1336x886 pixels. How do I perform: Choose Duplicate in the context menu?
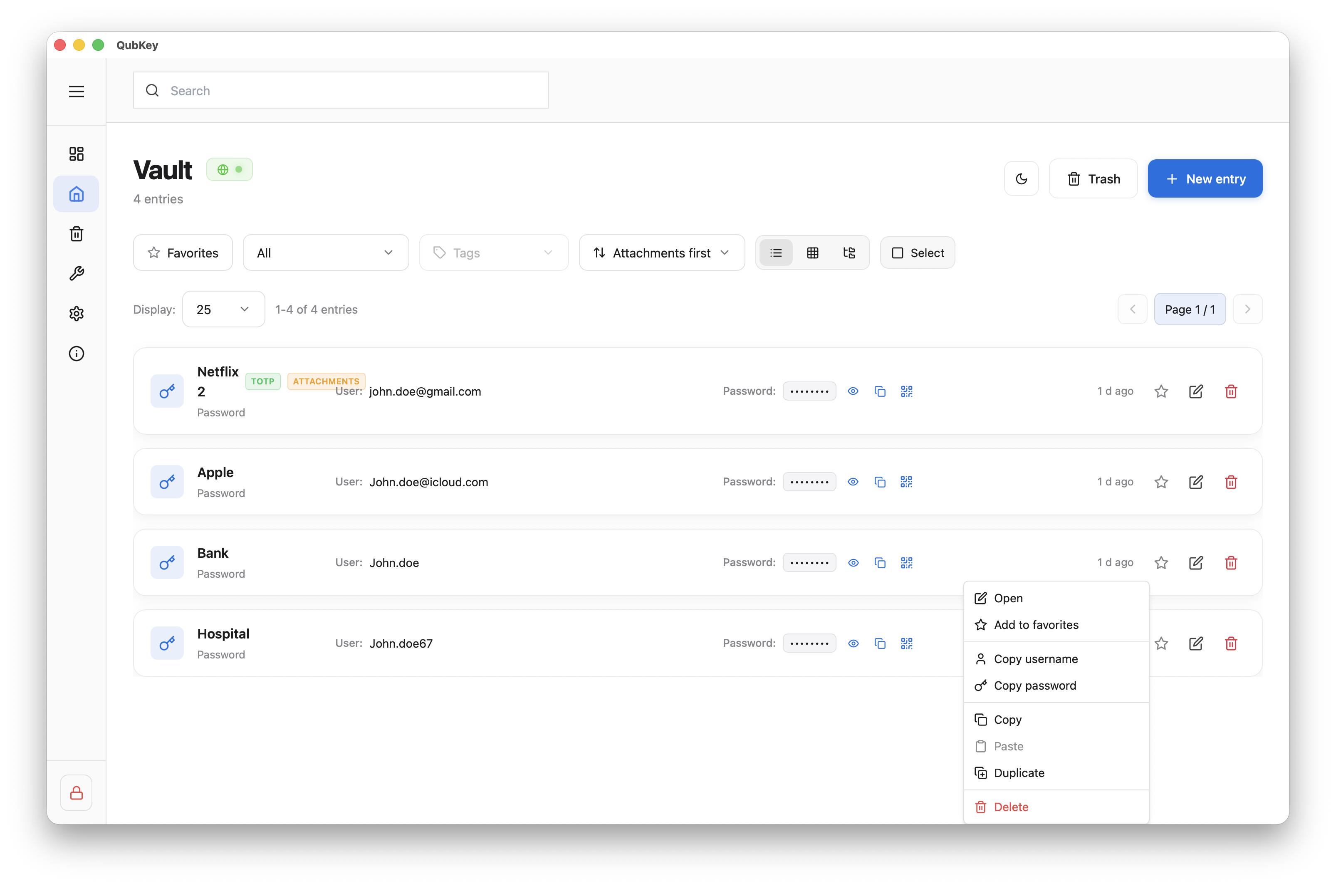point(1056,772)
